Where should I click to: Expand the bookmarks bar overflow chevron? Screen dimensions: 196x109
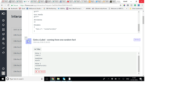pos(127,9)
